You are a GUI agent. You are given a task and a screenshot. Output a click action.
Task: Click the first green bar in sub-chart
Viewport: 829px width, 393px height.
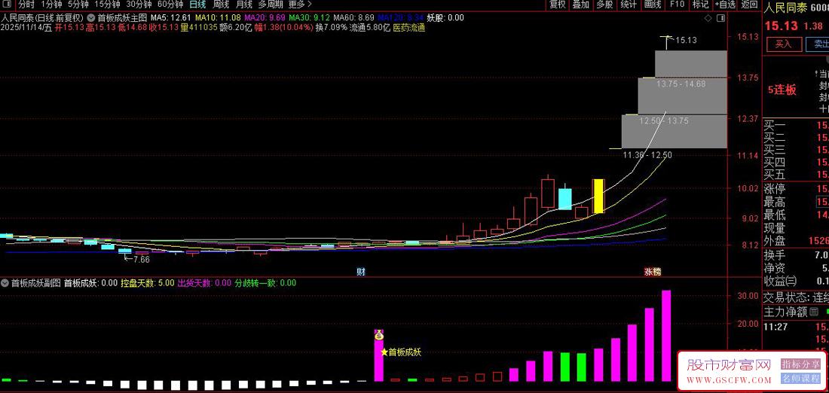[x=7, y=380]
